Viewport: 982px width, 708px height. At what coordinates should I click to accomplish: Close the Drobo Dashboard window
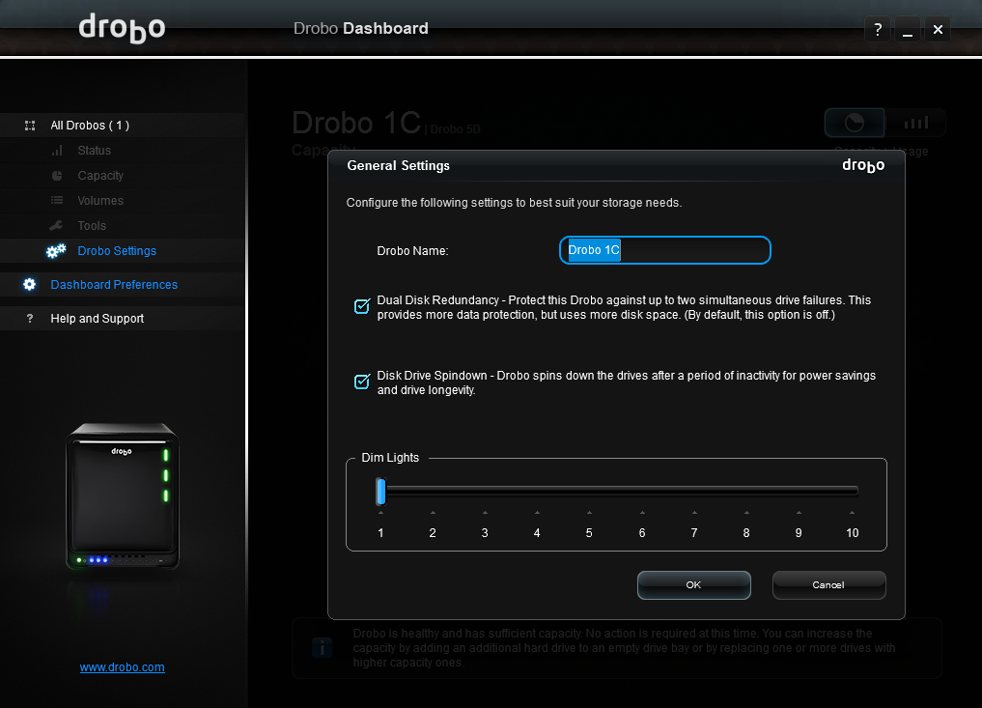[x=938, y=29]
